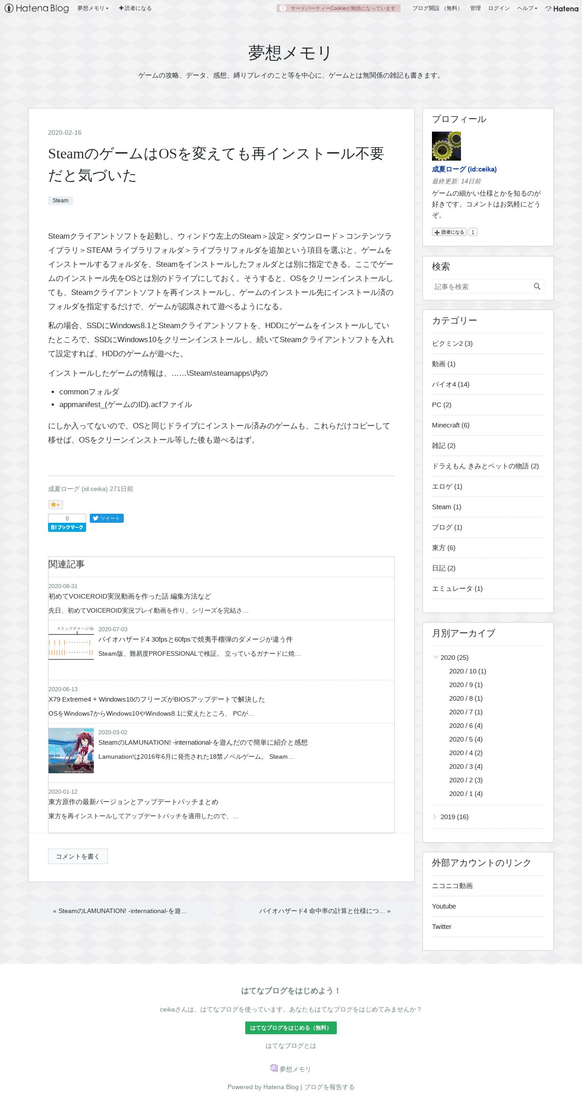Click the article date 2020-02-16
The width and height of the screenshot is (582, 1110).
coord(65,133)
